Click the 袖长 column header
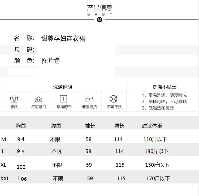The height and width of the screenshot is (196, 199). tap(90, 126)
